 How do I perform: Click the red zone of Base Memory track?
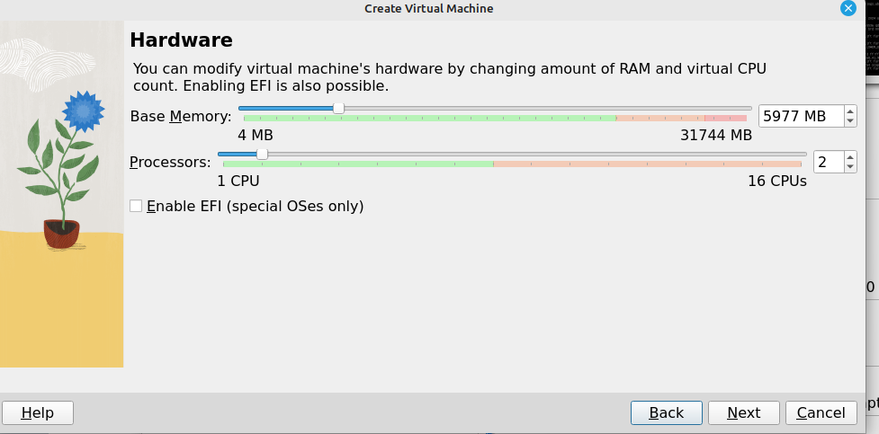(x=727, y=118)
